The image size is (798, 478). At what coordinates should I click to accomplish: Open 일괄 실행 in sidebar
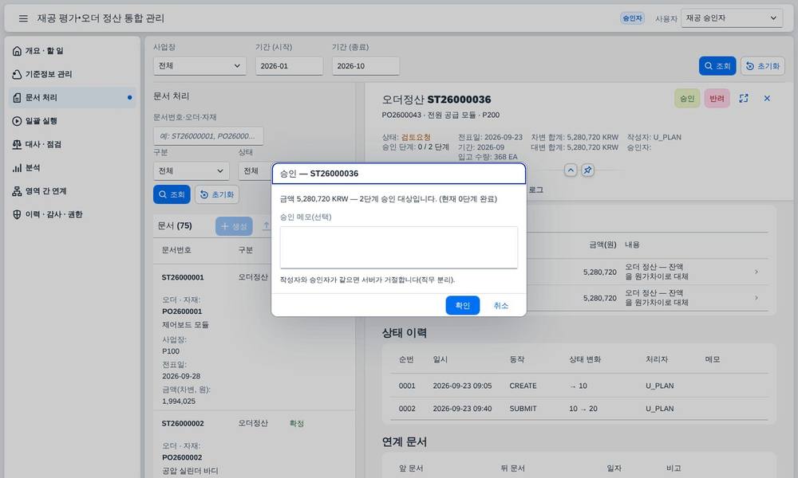73,121
